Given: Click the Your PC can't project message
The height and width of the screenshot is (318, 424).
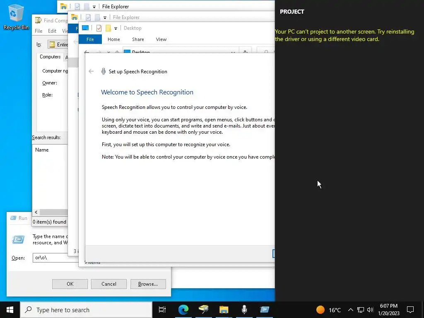Looking at the screenshot, I should (x=344, y=35).
